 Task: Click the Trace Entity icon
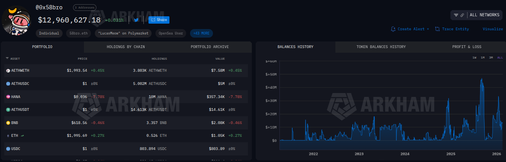click(437, 29)
